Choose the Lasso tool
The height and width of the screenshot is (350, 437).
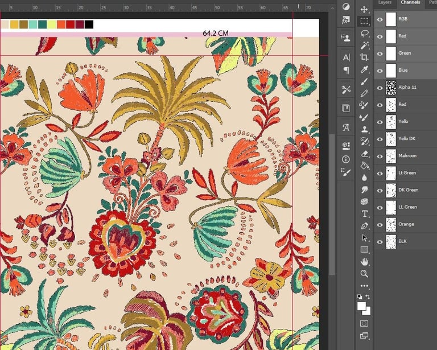click(x=364, y=34)
